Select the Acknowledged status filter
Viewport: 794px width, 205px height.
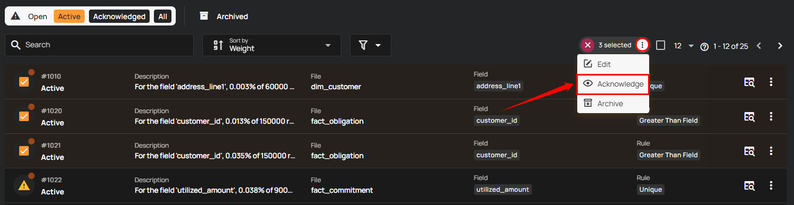pos(119,16)
